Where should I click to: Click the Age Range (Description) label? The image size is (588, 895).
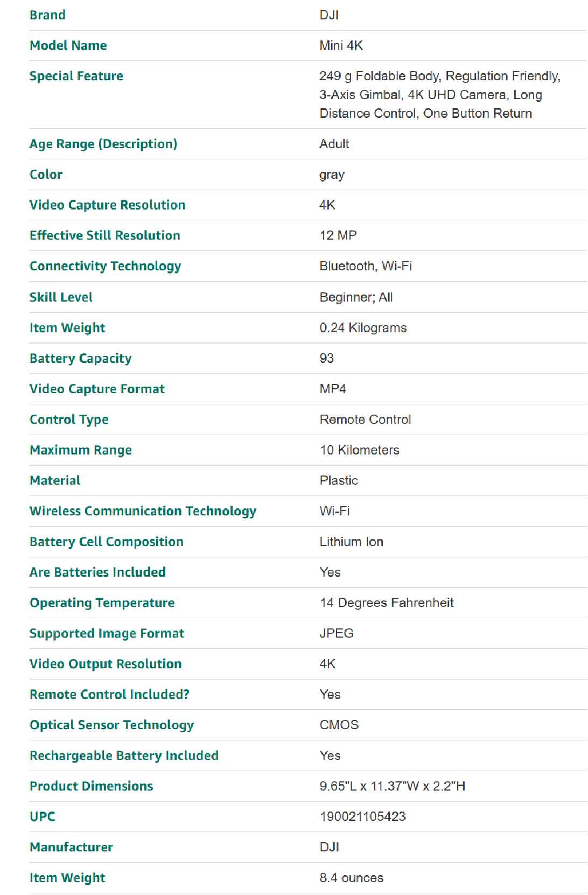click(103, 144)
